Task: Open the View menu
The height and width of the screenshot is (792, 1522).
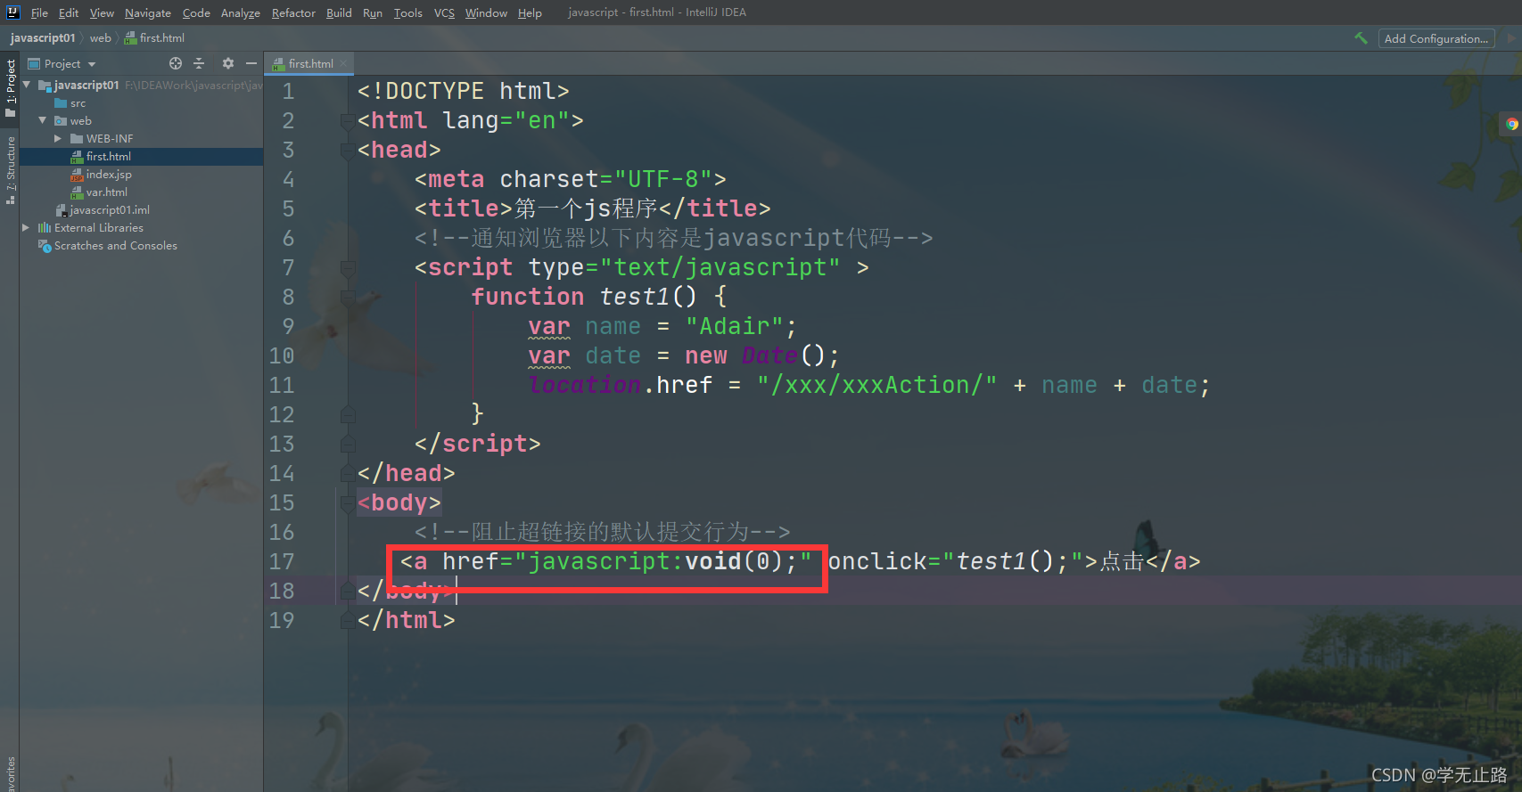Action: click(x=102, y=12)
